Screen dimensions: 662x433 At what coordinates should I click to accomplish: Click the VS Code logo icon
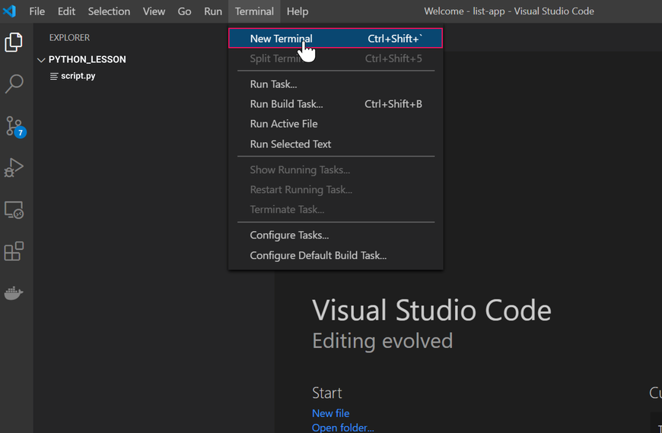[9, 11]
